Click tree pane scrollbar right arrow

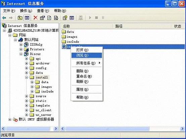pyautogui.click(x=55, y=129)
